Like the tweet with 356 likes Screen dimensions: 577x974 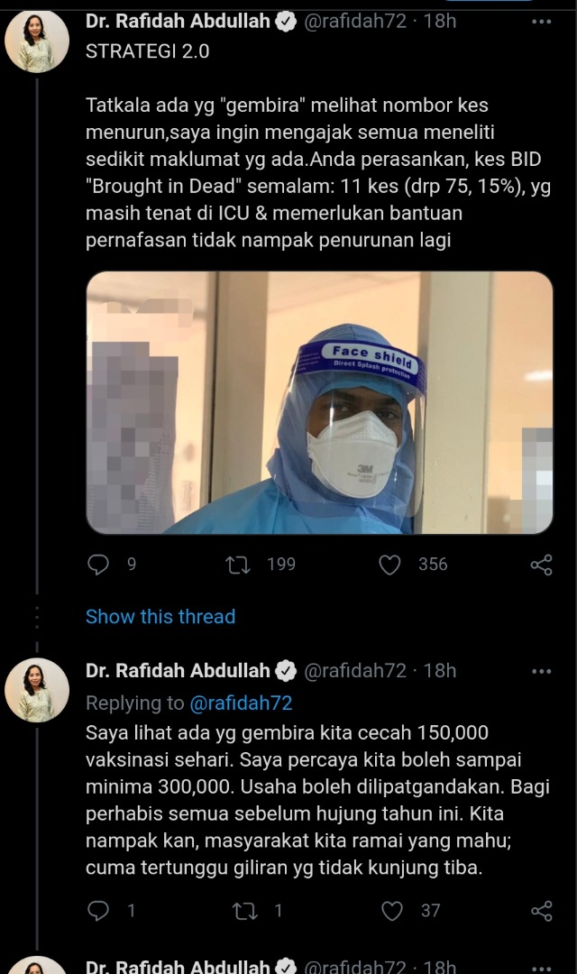(x=389, y=565)
